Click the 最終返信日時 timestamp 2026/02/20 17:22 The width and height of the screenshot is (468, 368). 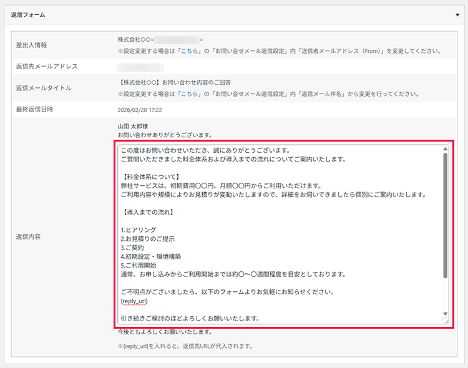(x=140, y=110)
